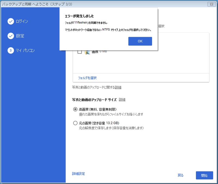218x184 pixels.
Task: Open the 詳細設定 link
Action: click(78, 174)
